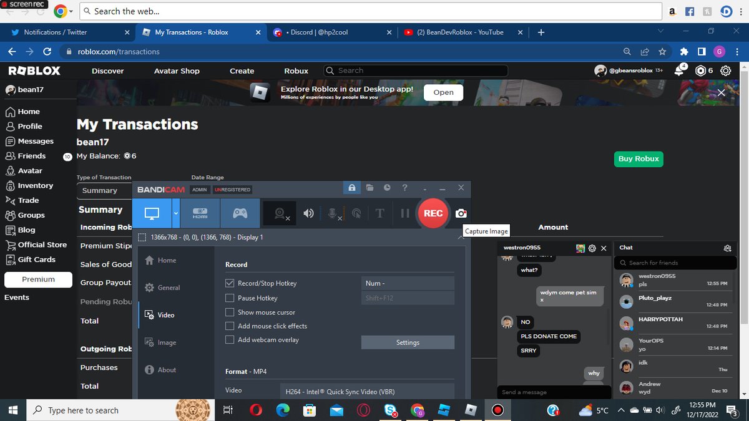This screenshot has width=749, height=421.
Task: Click the text overlay T icon
Action: click(x=379, y=213)
